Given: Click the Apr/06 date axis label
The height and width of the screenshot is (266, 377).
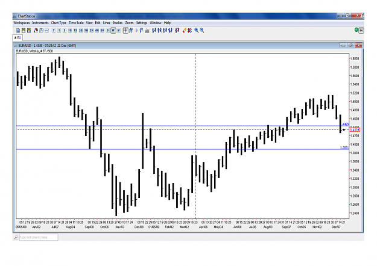Looking at the screenshot, I should (203, 227).
